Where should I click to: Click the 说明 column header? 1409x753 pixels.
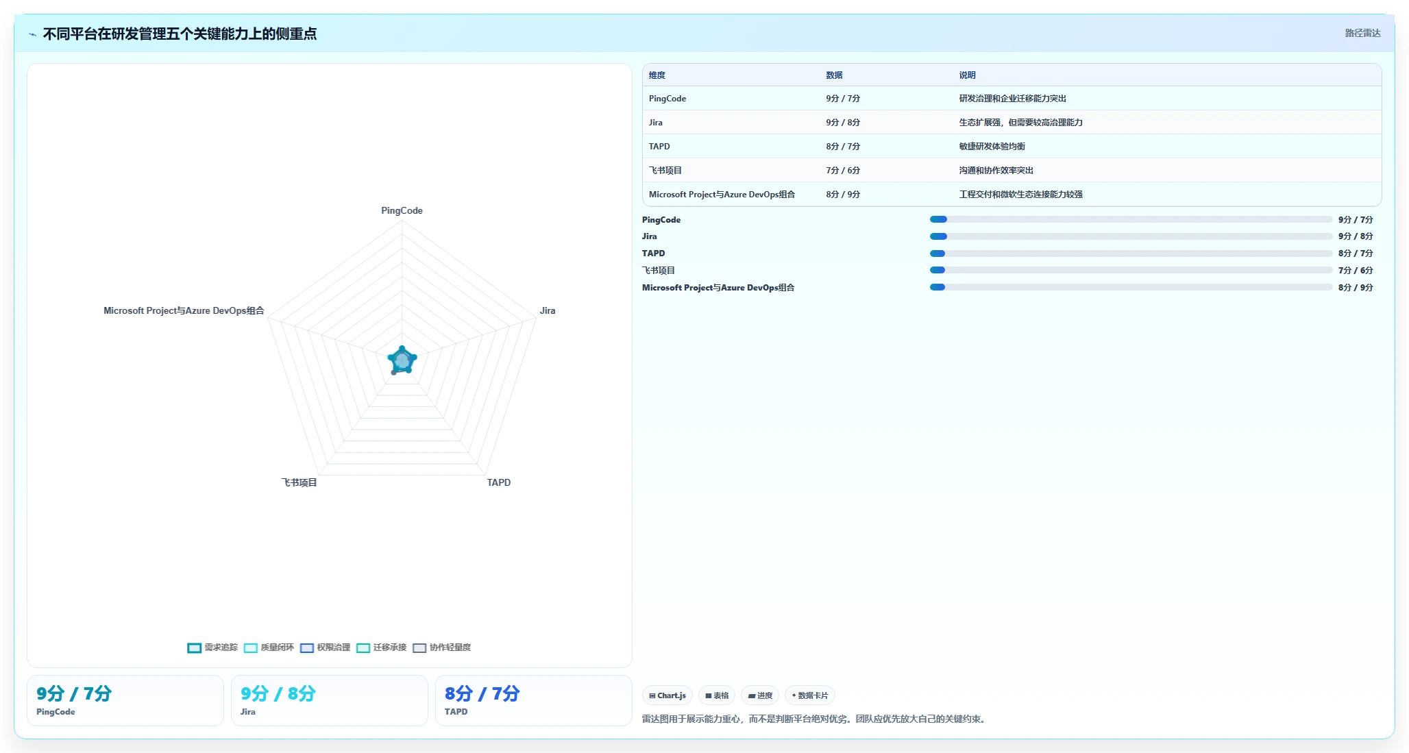coord(967,75)
